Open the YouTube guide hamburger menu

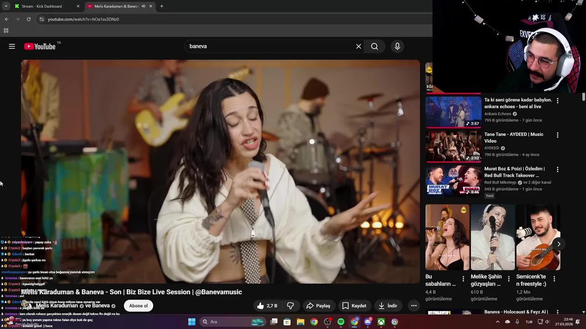(x=12, y=46)
